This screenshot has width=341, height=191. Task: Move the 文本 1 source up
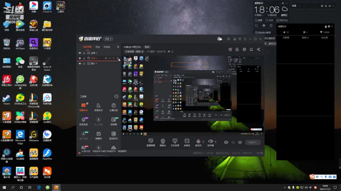[110, 58]
